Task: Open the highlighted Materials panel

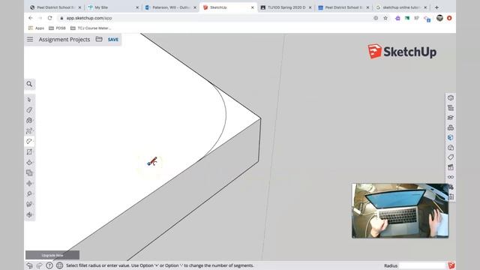Action: click(450, 137)
